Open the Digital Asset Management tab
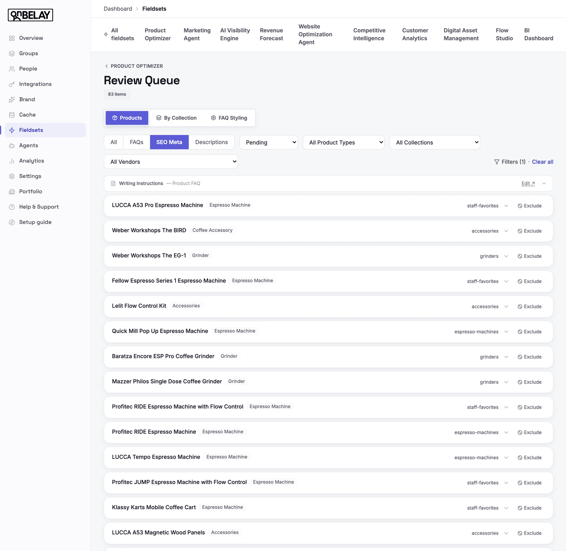 coord(461,34)
